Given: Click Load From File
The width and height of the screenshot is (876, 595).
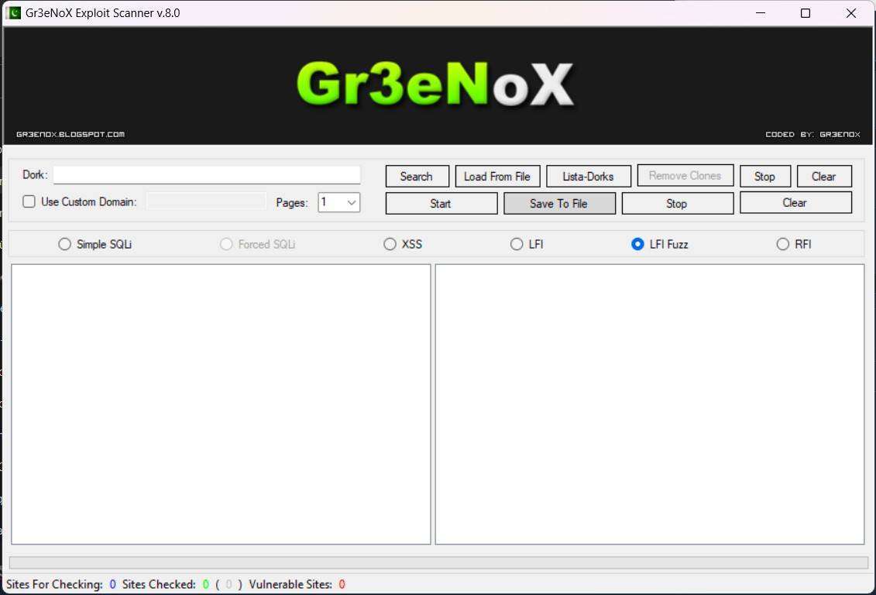Looking at the screenshot, I should tap(496, 176).
